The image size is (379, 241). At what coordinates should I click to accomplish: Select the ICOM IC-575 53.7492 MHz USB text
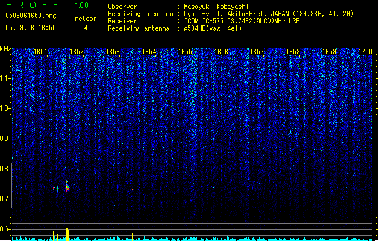tap(242, 21)
